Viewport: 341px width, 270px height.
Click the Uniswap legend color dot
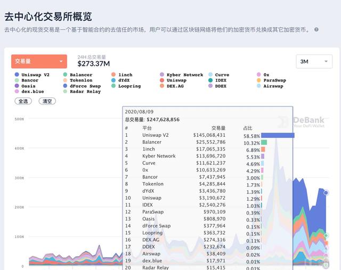(162, 80)
